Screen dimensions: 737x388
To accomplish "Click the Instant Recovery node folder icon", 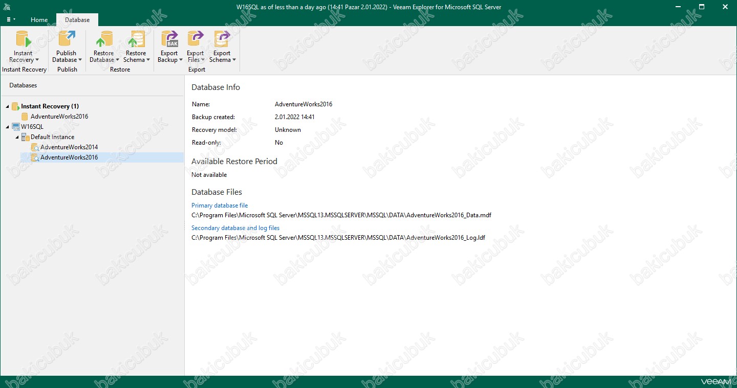I will pos(15,106).
